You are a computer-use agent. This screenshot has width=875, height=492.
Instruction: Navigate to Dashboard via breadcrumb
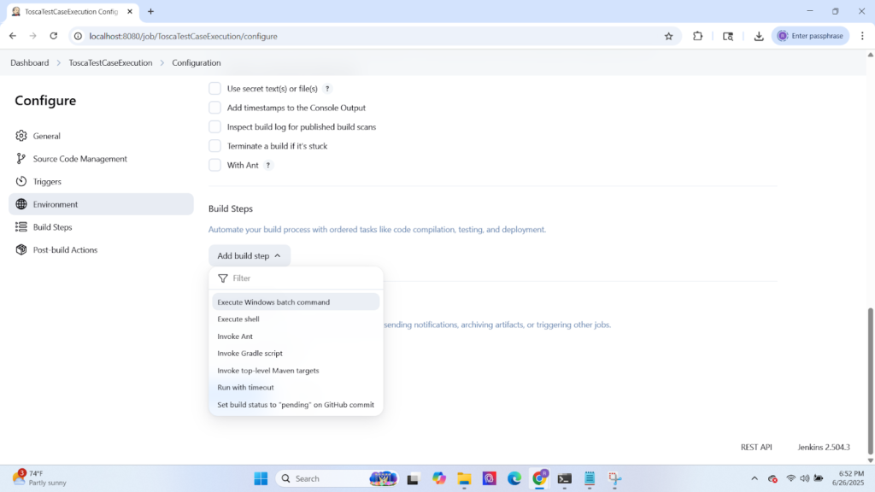point(29,62)
